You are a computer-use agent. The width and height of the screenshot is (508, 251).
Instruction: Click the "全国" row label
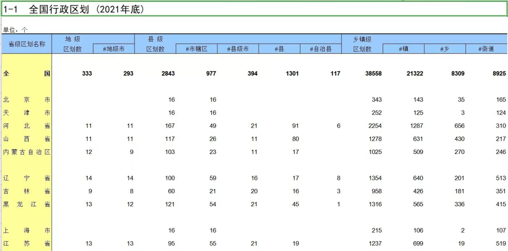click(x=27, y=73)
